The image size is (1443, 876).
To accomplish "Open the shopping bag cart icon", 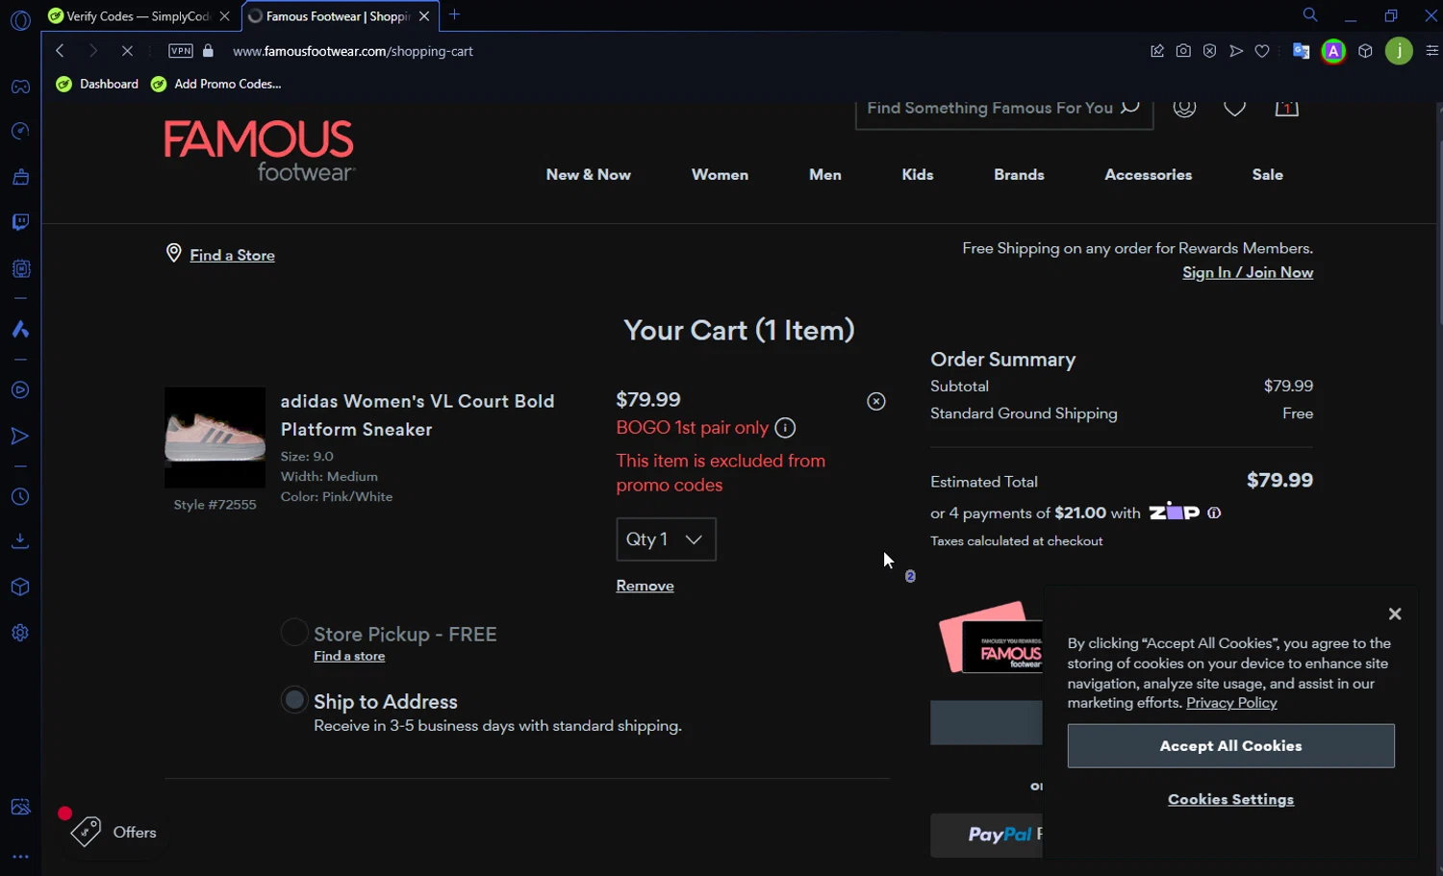I will tap(1286, 108).
